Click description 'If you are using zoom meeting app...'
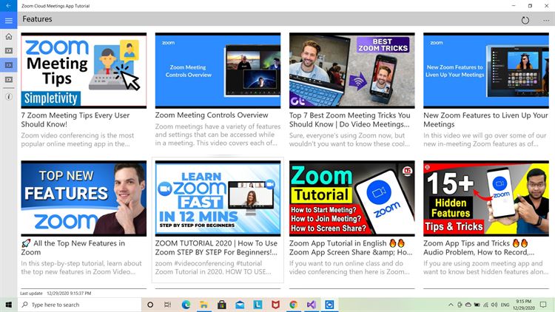The height and width of the screenshot is (312, 555). (x=485, y=268)
